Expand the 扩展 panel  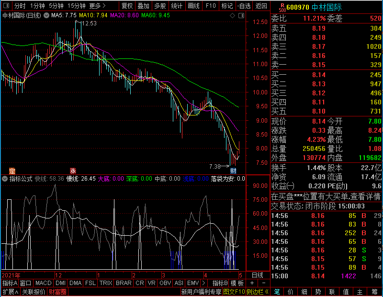[x=11, y=292]
